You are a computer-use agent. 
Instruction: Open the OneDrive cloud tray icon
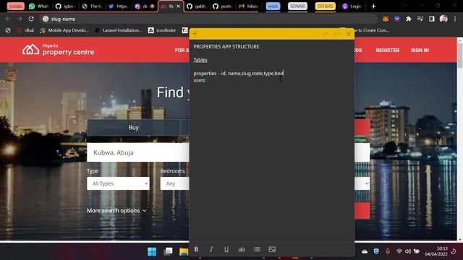(x=365, y=251)
